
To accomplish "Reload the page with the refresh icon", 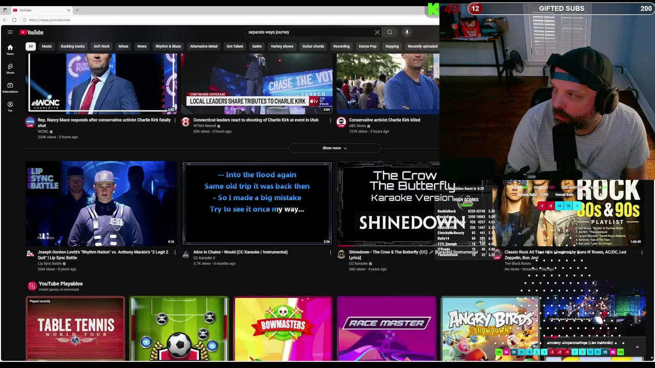I will coord(14,20).
